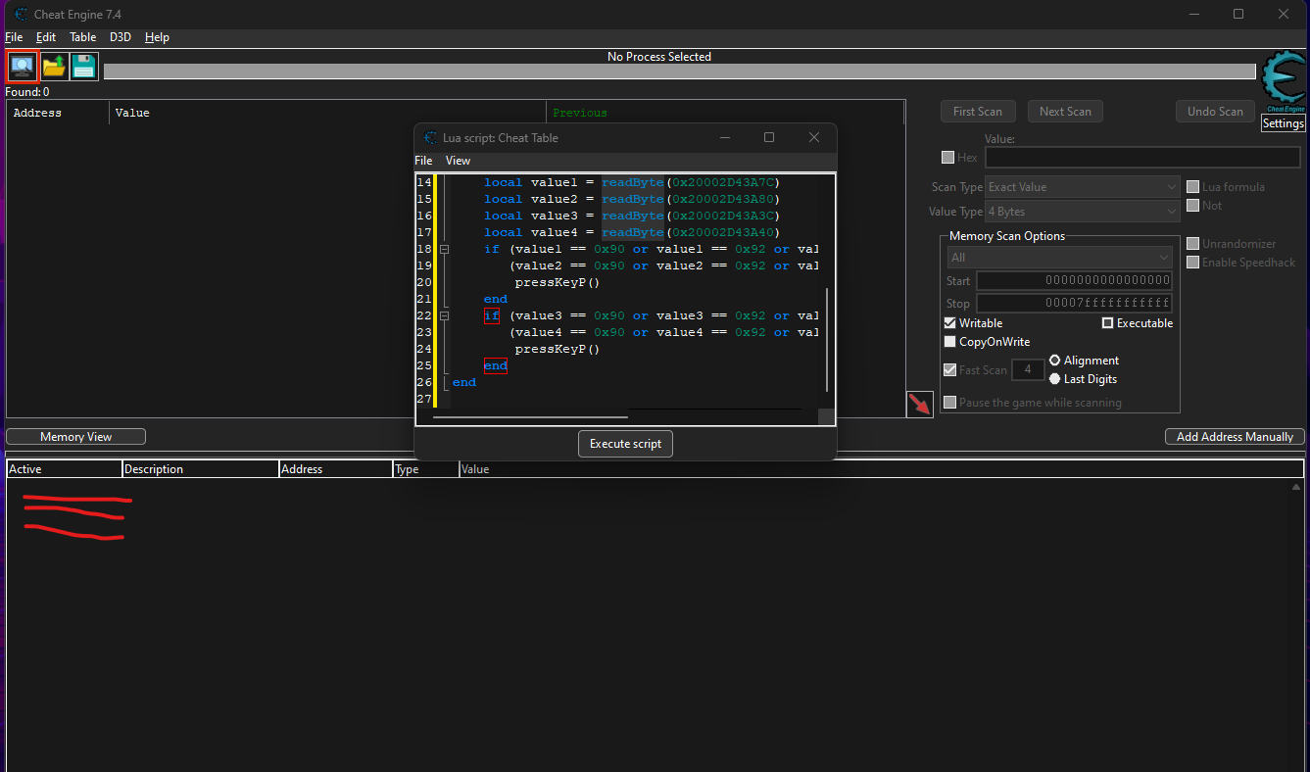Click the Lua script window title icon
The image size is (1310, 772).
(x=430, y=138)
